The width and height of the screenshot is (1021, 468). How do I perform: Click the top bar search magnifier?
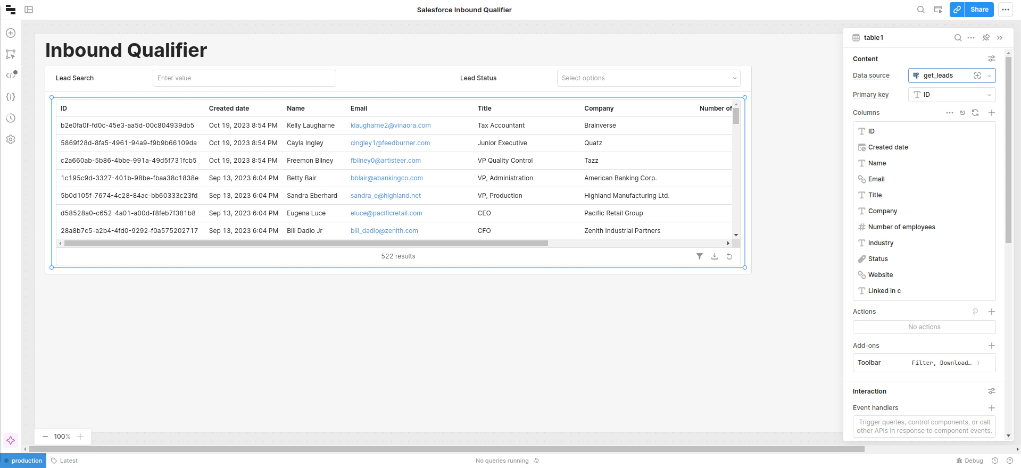[920, 10]
